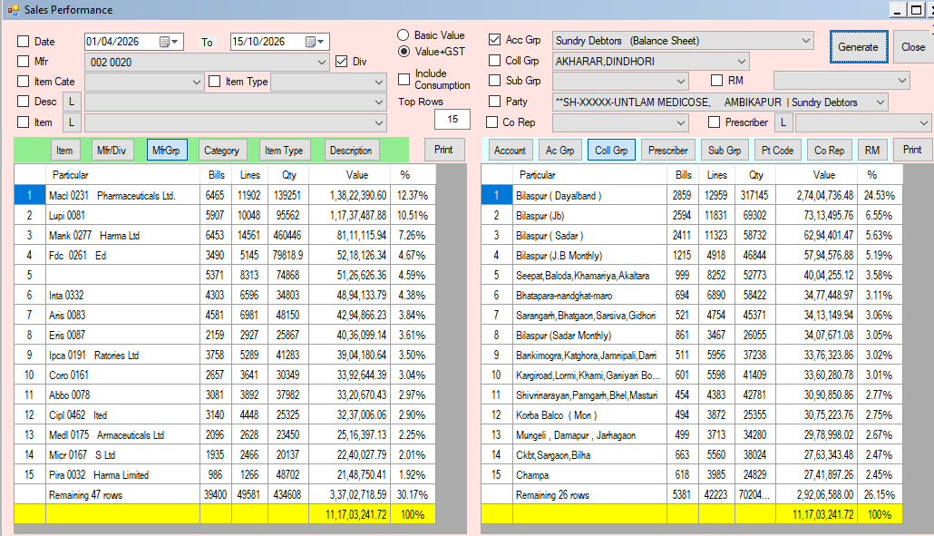Print the right collection group grid
Viewport: 934px width, 536px height.
point(912,150)
